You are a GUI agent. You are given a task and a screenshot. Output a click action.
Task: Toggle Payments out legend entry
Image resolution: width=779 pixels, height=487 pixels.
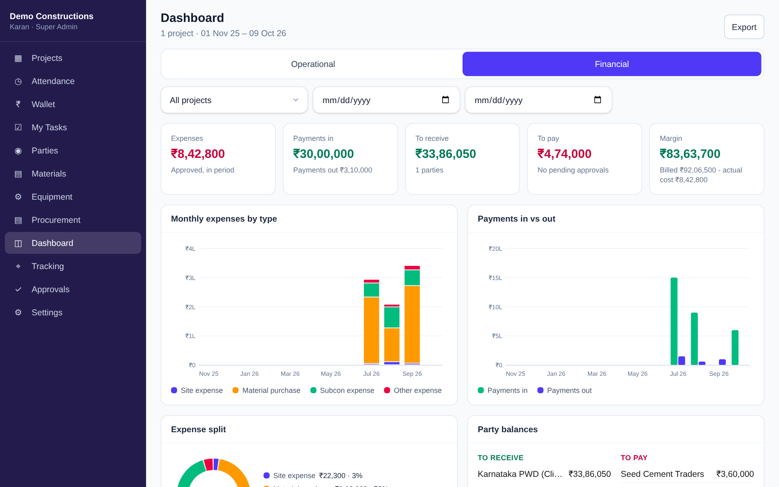pos(564,390)
